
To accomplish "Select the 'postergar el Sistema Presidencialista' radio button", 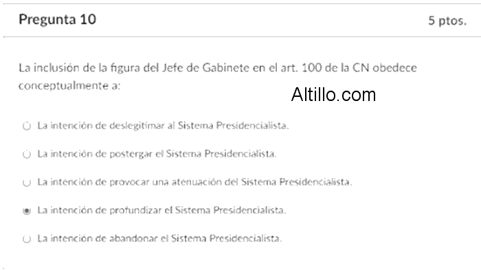I will point(27,154).
